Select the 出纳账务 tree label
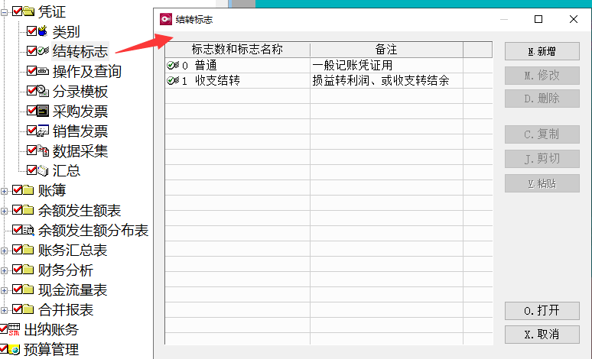The height and width of the screenshot is (359, 592). click(x=51, y=329)
